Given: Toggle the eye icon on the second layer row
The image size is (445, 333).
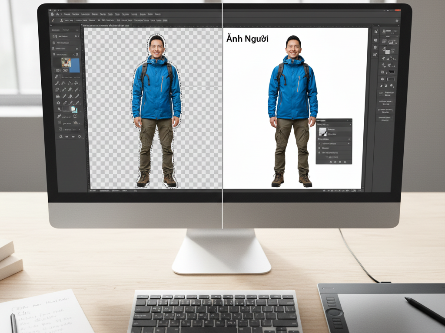Looking at the screenshot, I should click(x=319, y=144).
